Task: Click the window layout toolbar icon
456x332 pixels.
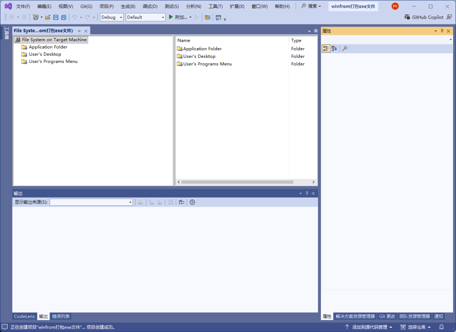Action: 218,17
